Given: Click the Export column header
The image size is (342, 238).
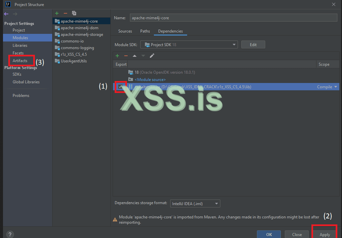Looking at the screenshot, I should 121,64.
